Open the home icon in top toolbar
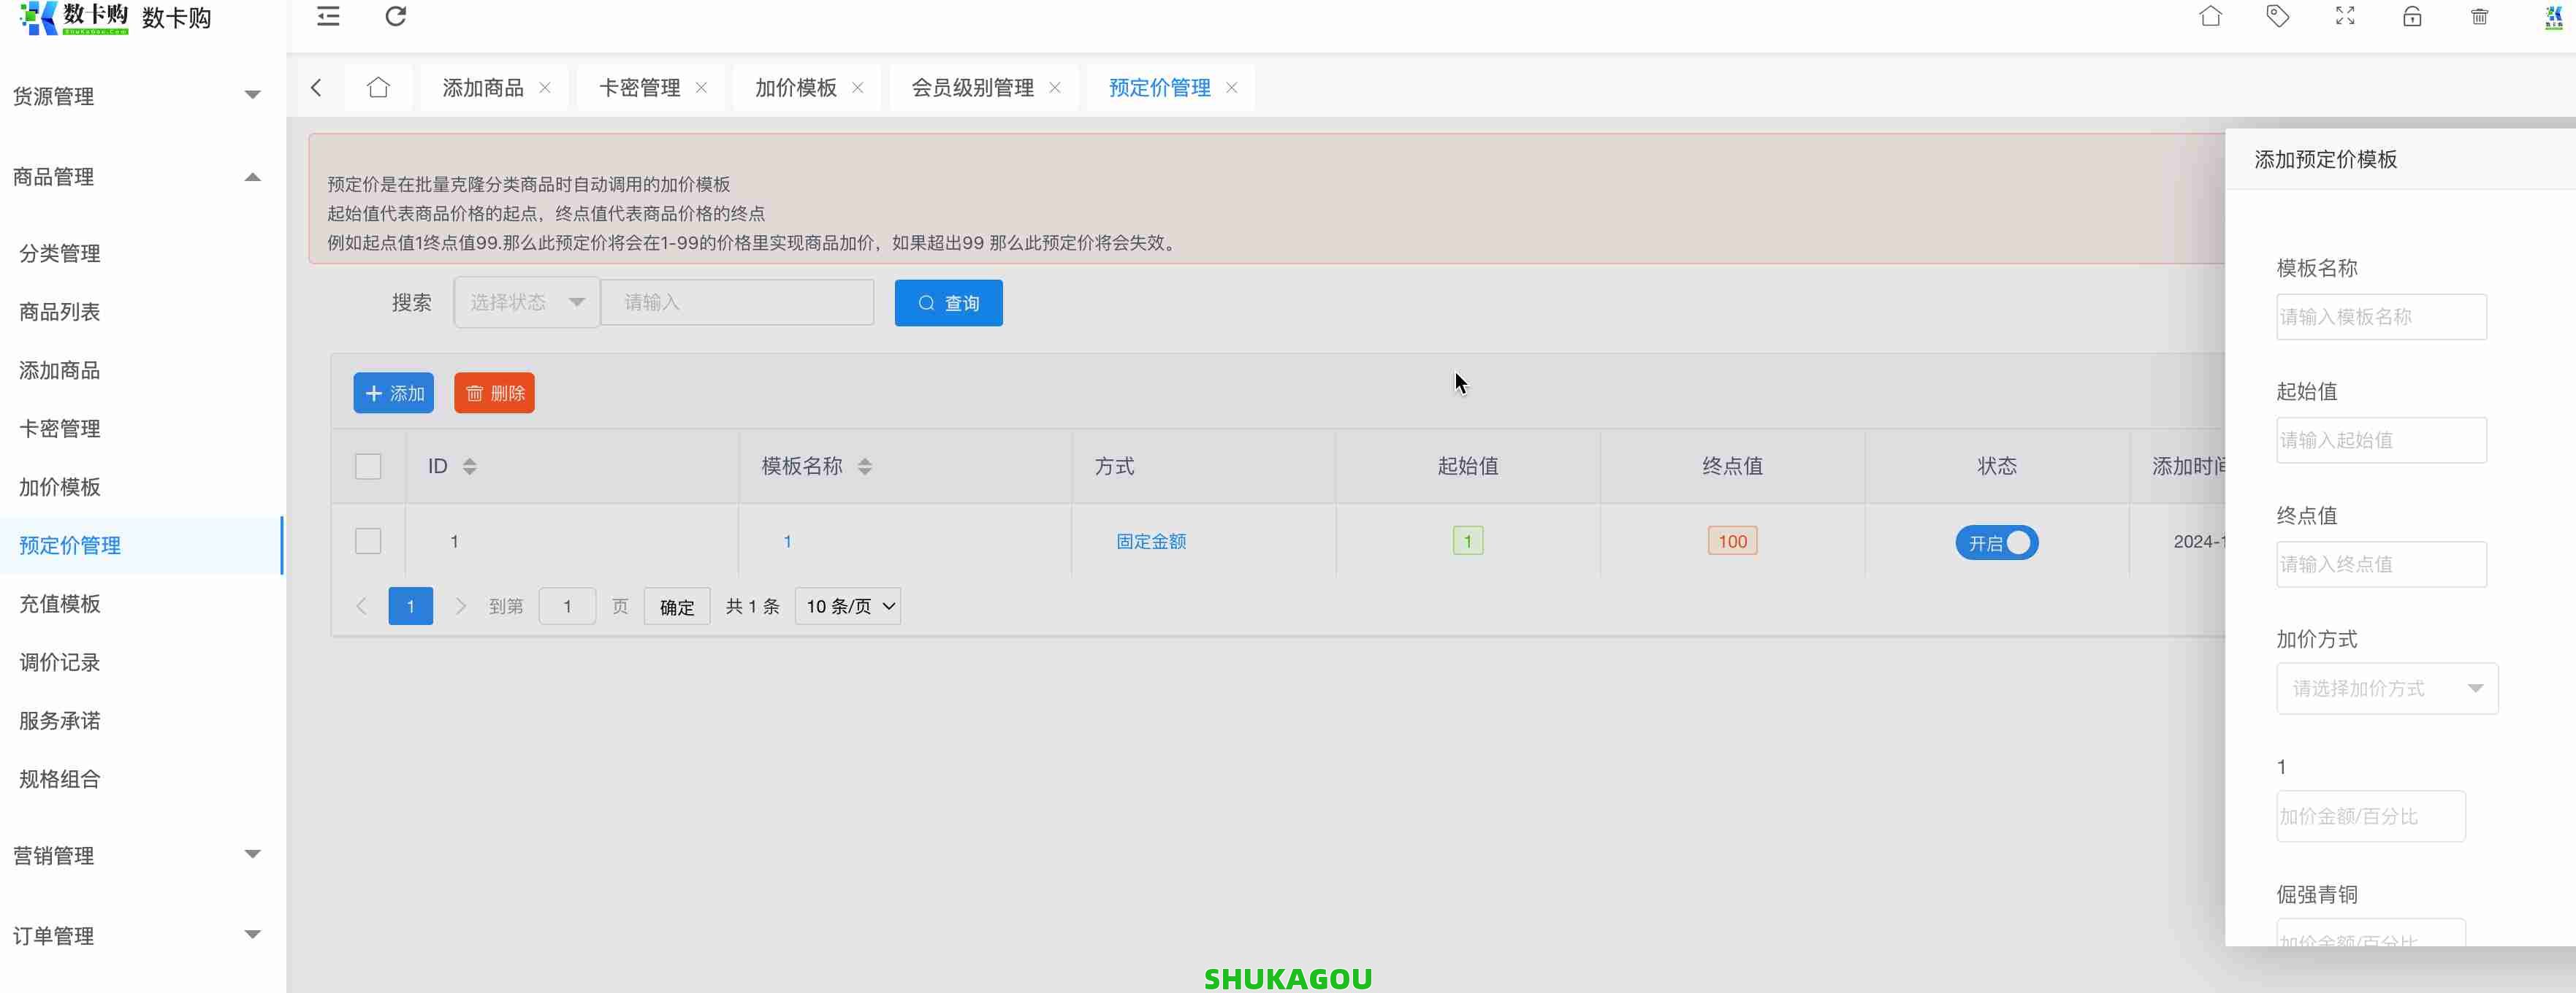 pos(2210,17)
